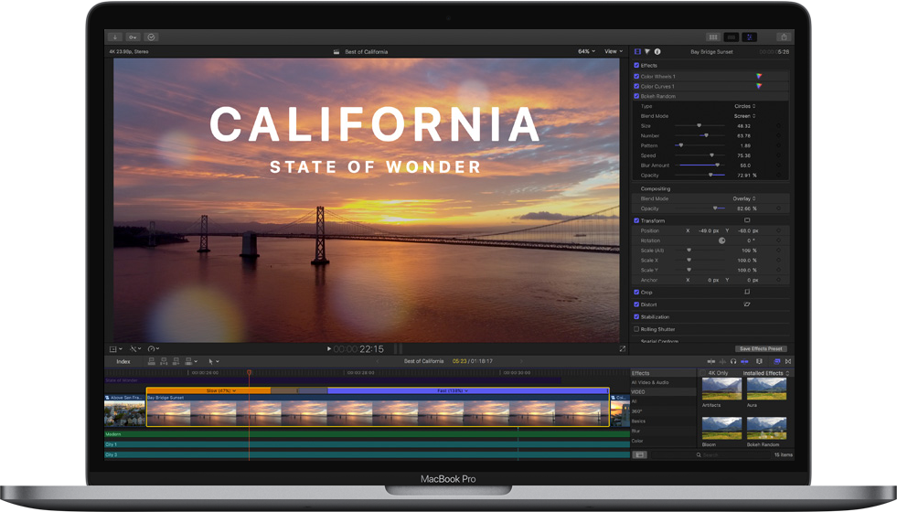Show the browser grid icon
Viewport: 897px width, 512px height.
[713, 37]
